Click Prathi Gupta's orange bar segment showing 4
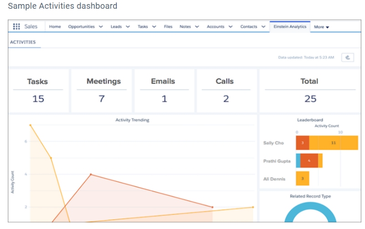 pos(309,161)
